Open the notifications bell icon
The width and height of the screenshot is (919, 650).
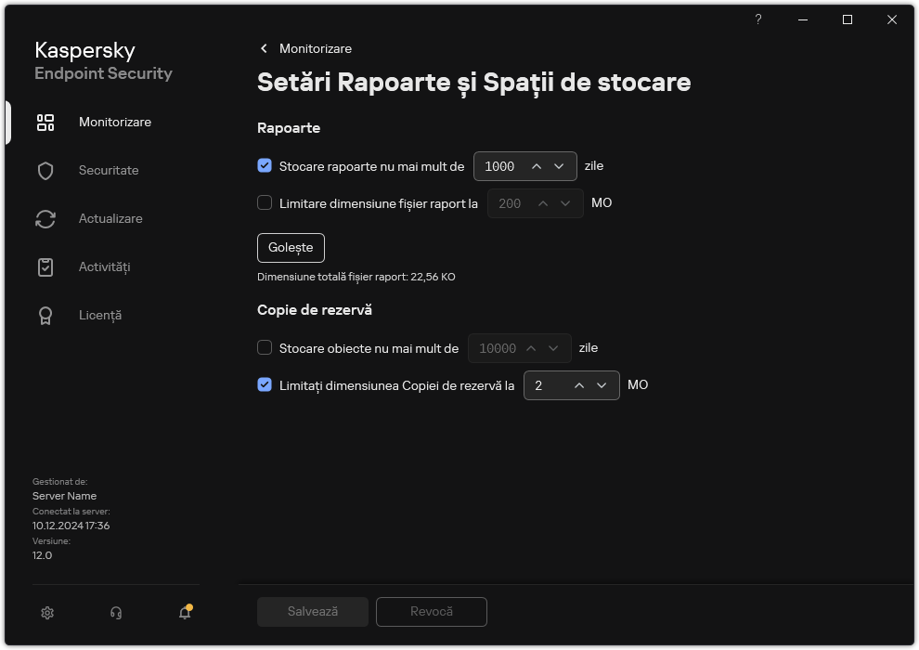tap(185, 613)
